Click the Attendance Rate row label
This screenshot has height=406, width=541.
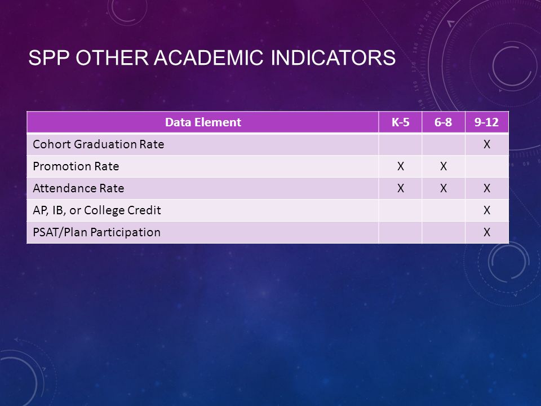tap(78, 188)
